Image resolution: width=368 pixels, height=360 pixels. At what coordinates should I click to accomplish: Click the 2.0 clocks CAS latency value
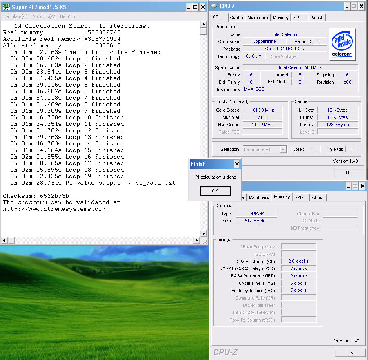299,262
